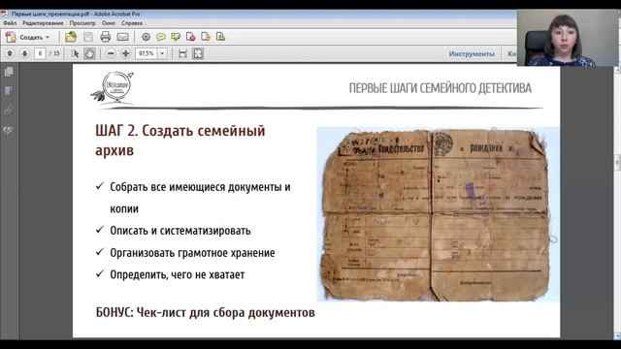The height and width of the screenshot is (349, 621).
Task: Click the page number field showing 6
Action: point(40,53)
